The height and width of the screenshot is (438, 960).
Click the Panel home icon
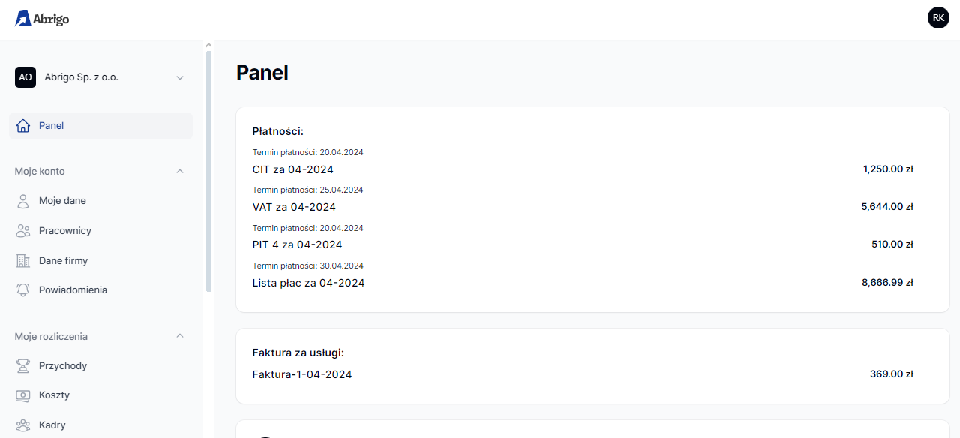pos(23,126)
